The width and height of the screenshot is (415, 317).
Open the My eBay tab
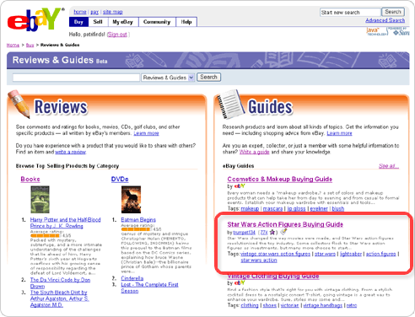[123, 22]
